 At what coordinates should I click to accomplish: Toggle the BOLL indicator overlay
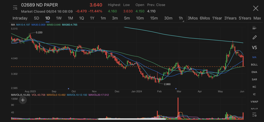[x=254, y=64]
